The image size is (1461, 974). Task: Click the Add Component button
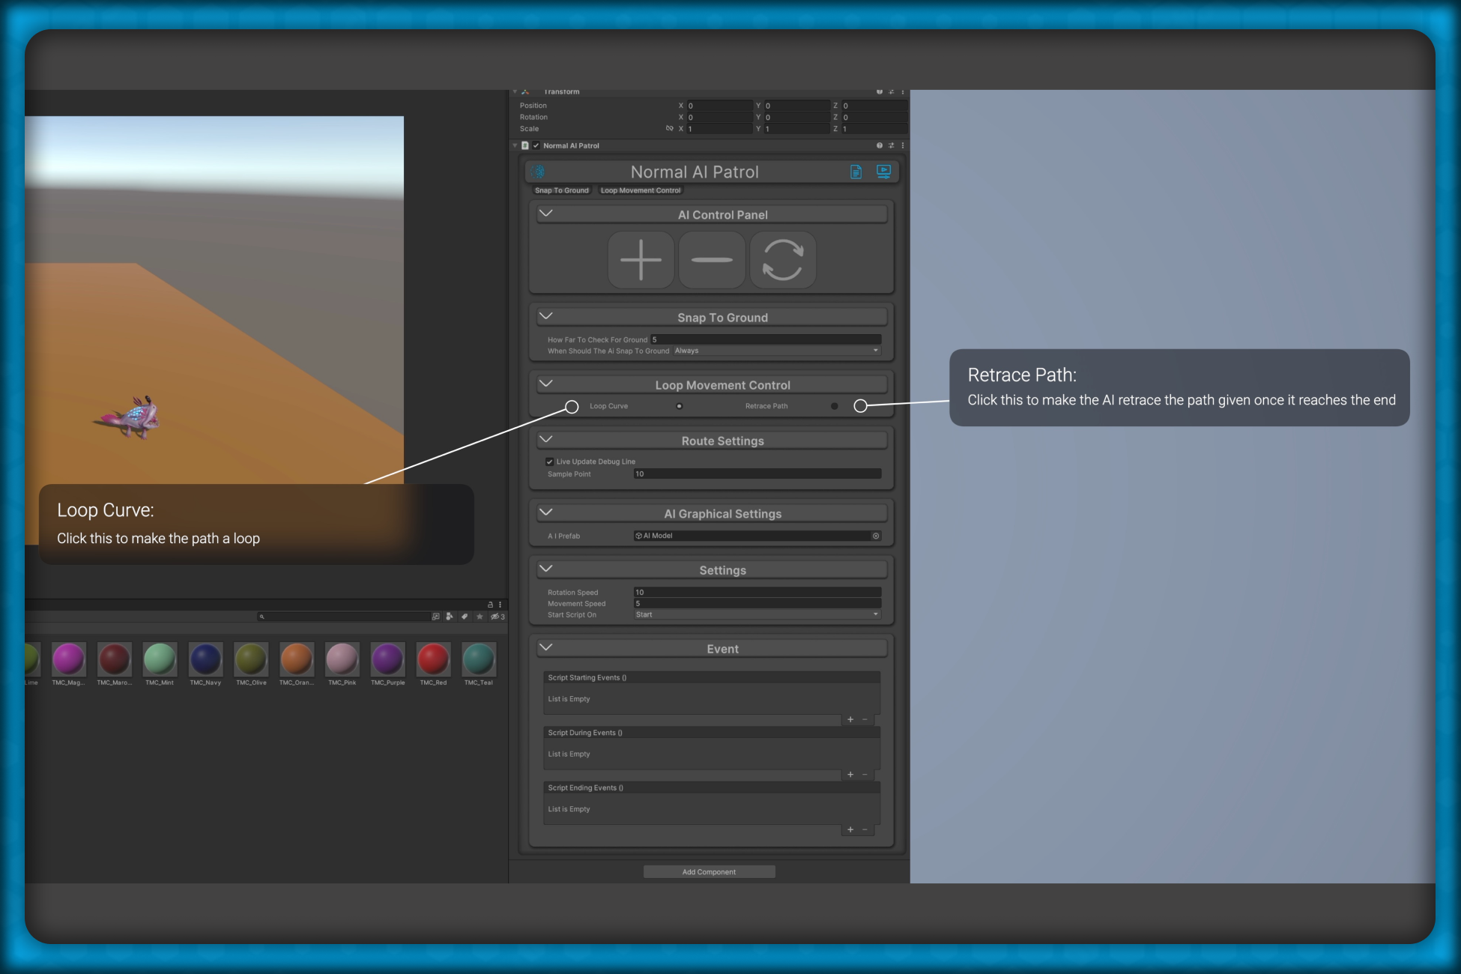click(x=709, y=871)
